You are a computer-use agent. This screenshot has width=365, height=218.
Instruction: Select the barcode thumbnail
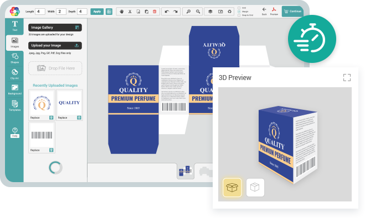42,135
